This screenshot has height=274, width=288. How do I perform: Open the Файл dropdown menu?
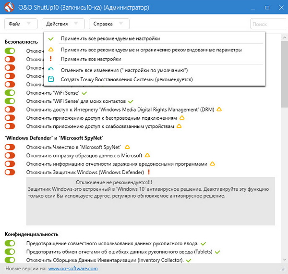click(x=21, y=24)
